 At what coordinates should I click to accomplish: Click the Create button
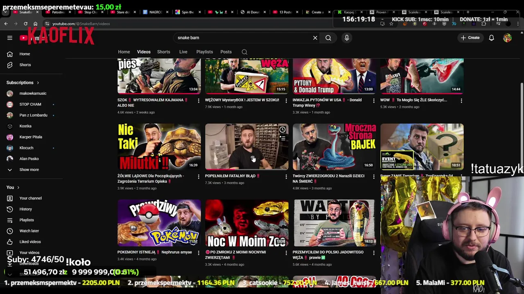(470, 38)
